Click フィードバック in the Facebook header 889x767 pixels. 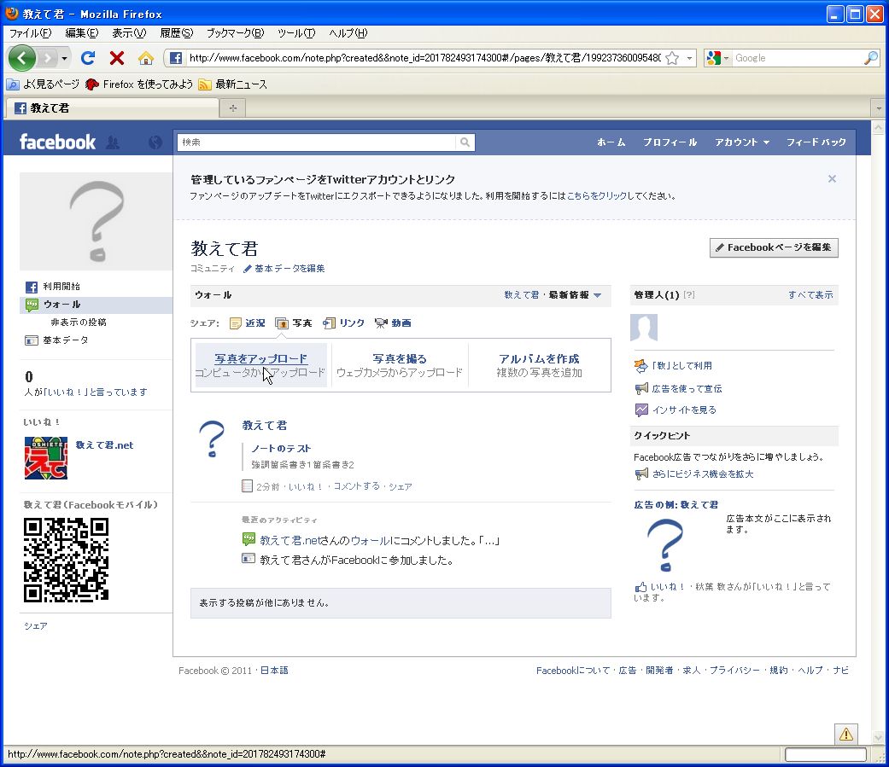click(816, 142)
